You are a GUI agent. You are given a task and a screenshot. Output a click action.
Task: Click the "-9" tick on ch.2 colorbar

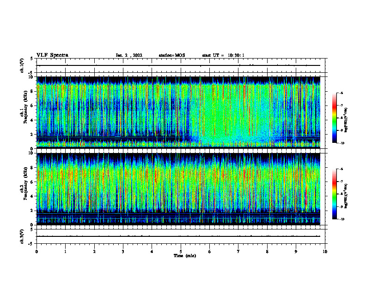pyautogui.click(x=341, y=206)
